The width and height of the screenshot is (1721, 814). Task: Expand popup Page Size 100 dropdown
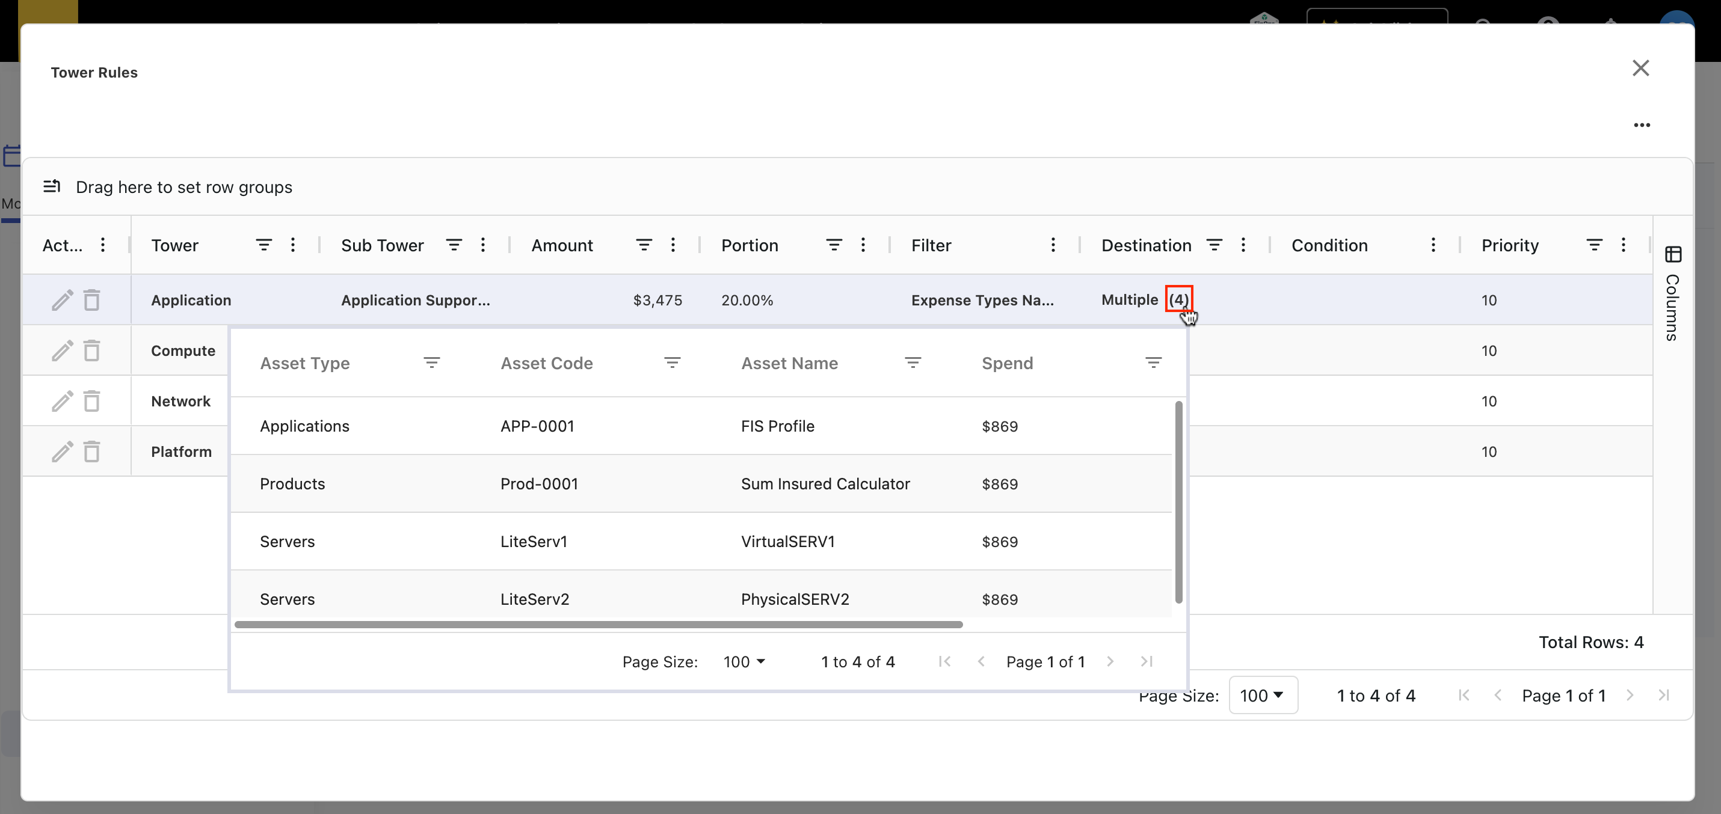tap(744, 662)
